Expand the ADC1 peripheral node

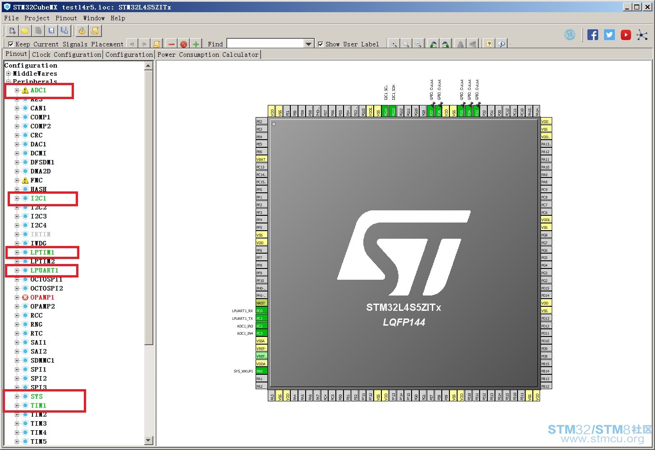17,90
